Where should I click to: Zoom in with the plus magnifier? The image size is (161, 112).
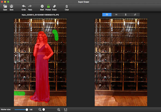(x=59, y=110)
